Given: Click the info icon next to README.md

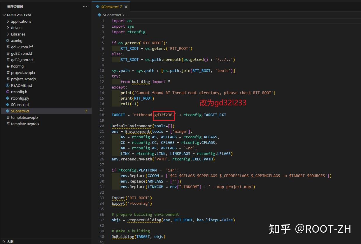Looking at the screenshot, I should (x=8, y=85).
